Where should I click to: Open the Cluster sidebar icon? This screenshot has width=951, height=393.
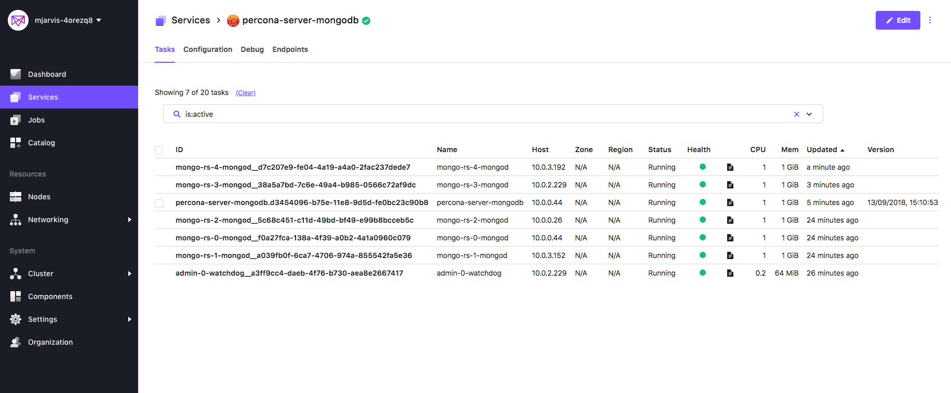tap(16, 274)
